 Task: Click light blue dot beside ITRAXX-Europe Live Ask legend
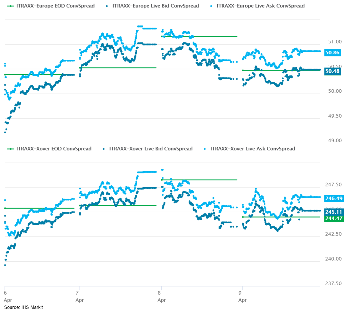point(211,6)
